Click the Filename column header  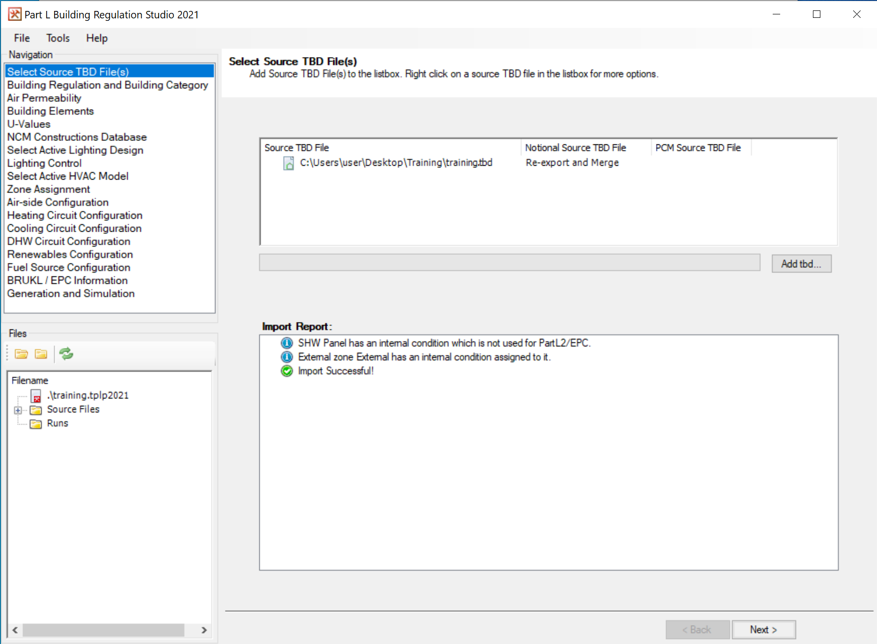coord(30,381)
